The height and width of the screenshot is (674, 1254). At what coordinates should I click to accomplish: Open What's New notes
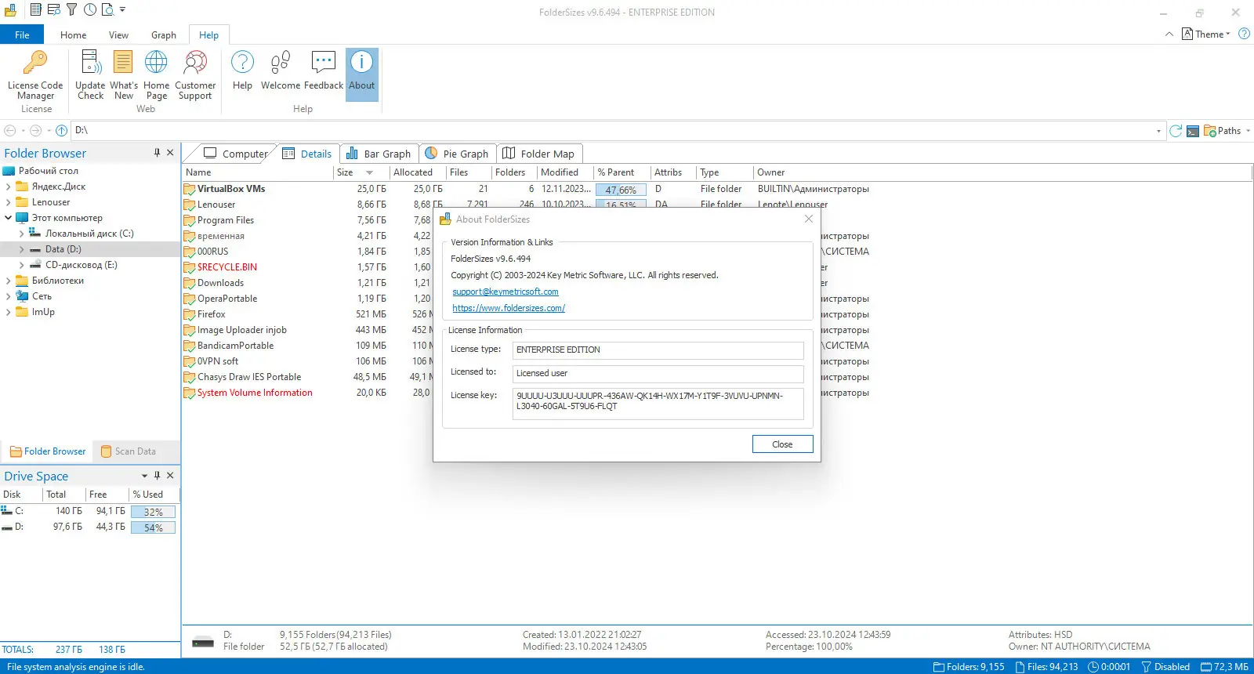[x=123, y=75]
